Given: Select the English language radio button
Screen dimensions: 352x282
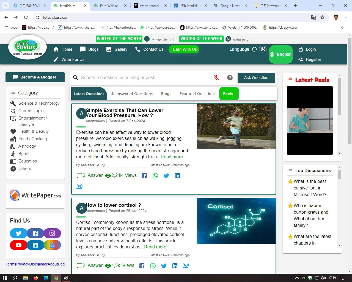Looking at the screenshot, I should click(x=272, y=55).
